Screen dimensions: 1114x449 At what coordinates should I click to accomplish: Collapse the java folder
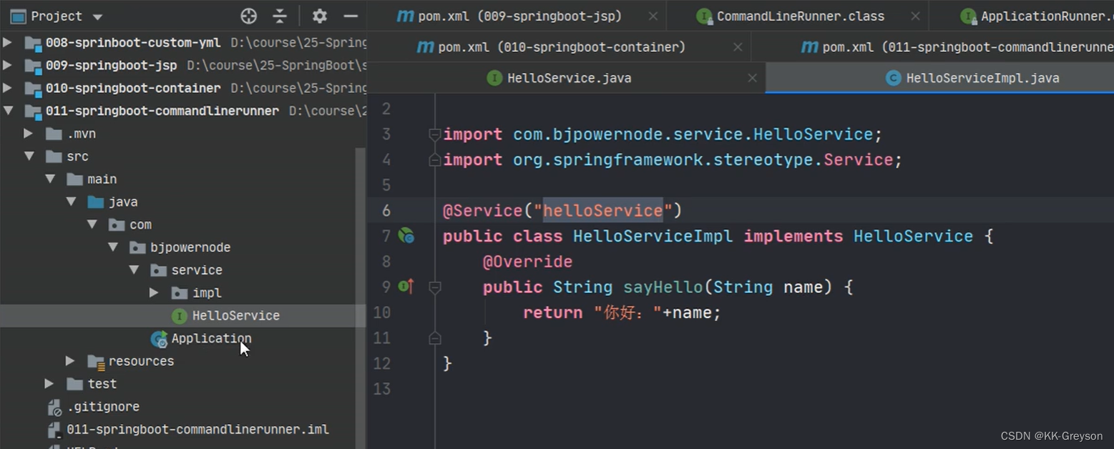click(x=70, y=202)
